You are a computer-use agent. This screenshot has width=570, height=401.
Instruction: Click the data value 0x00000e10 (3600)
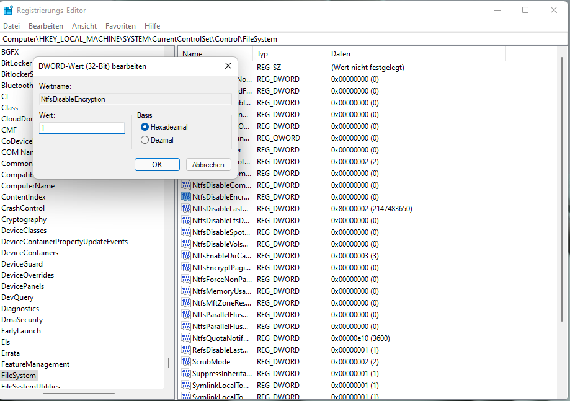pos(360,338)
